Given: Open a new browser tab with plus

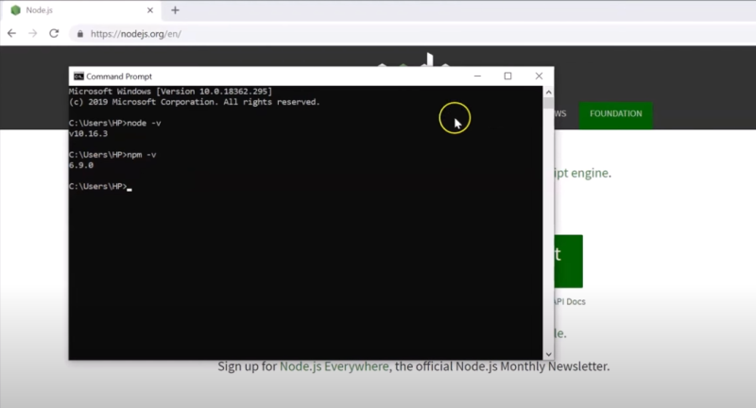Looking at the screenshot, I should [175, 10].
